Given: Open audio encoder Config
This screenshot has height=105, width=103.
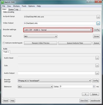Looking at the screenshot, I should pos(96,81).
